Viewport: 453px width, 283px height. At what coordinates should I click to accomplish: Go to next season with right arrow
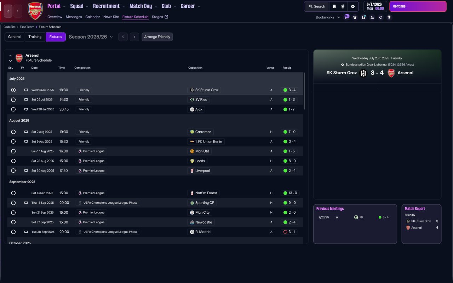(134, 37)
